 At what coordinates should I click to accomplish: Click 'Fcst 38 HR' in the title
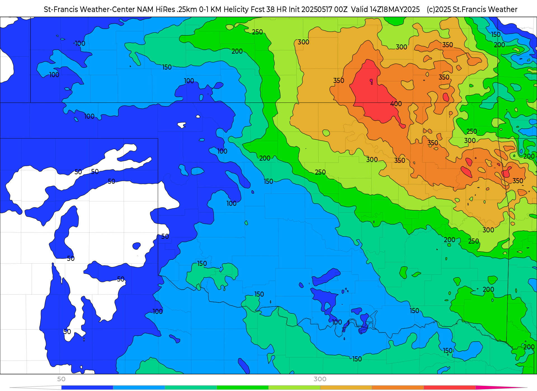point(269,9)
